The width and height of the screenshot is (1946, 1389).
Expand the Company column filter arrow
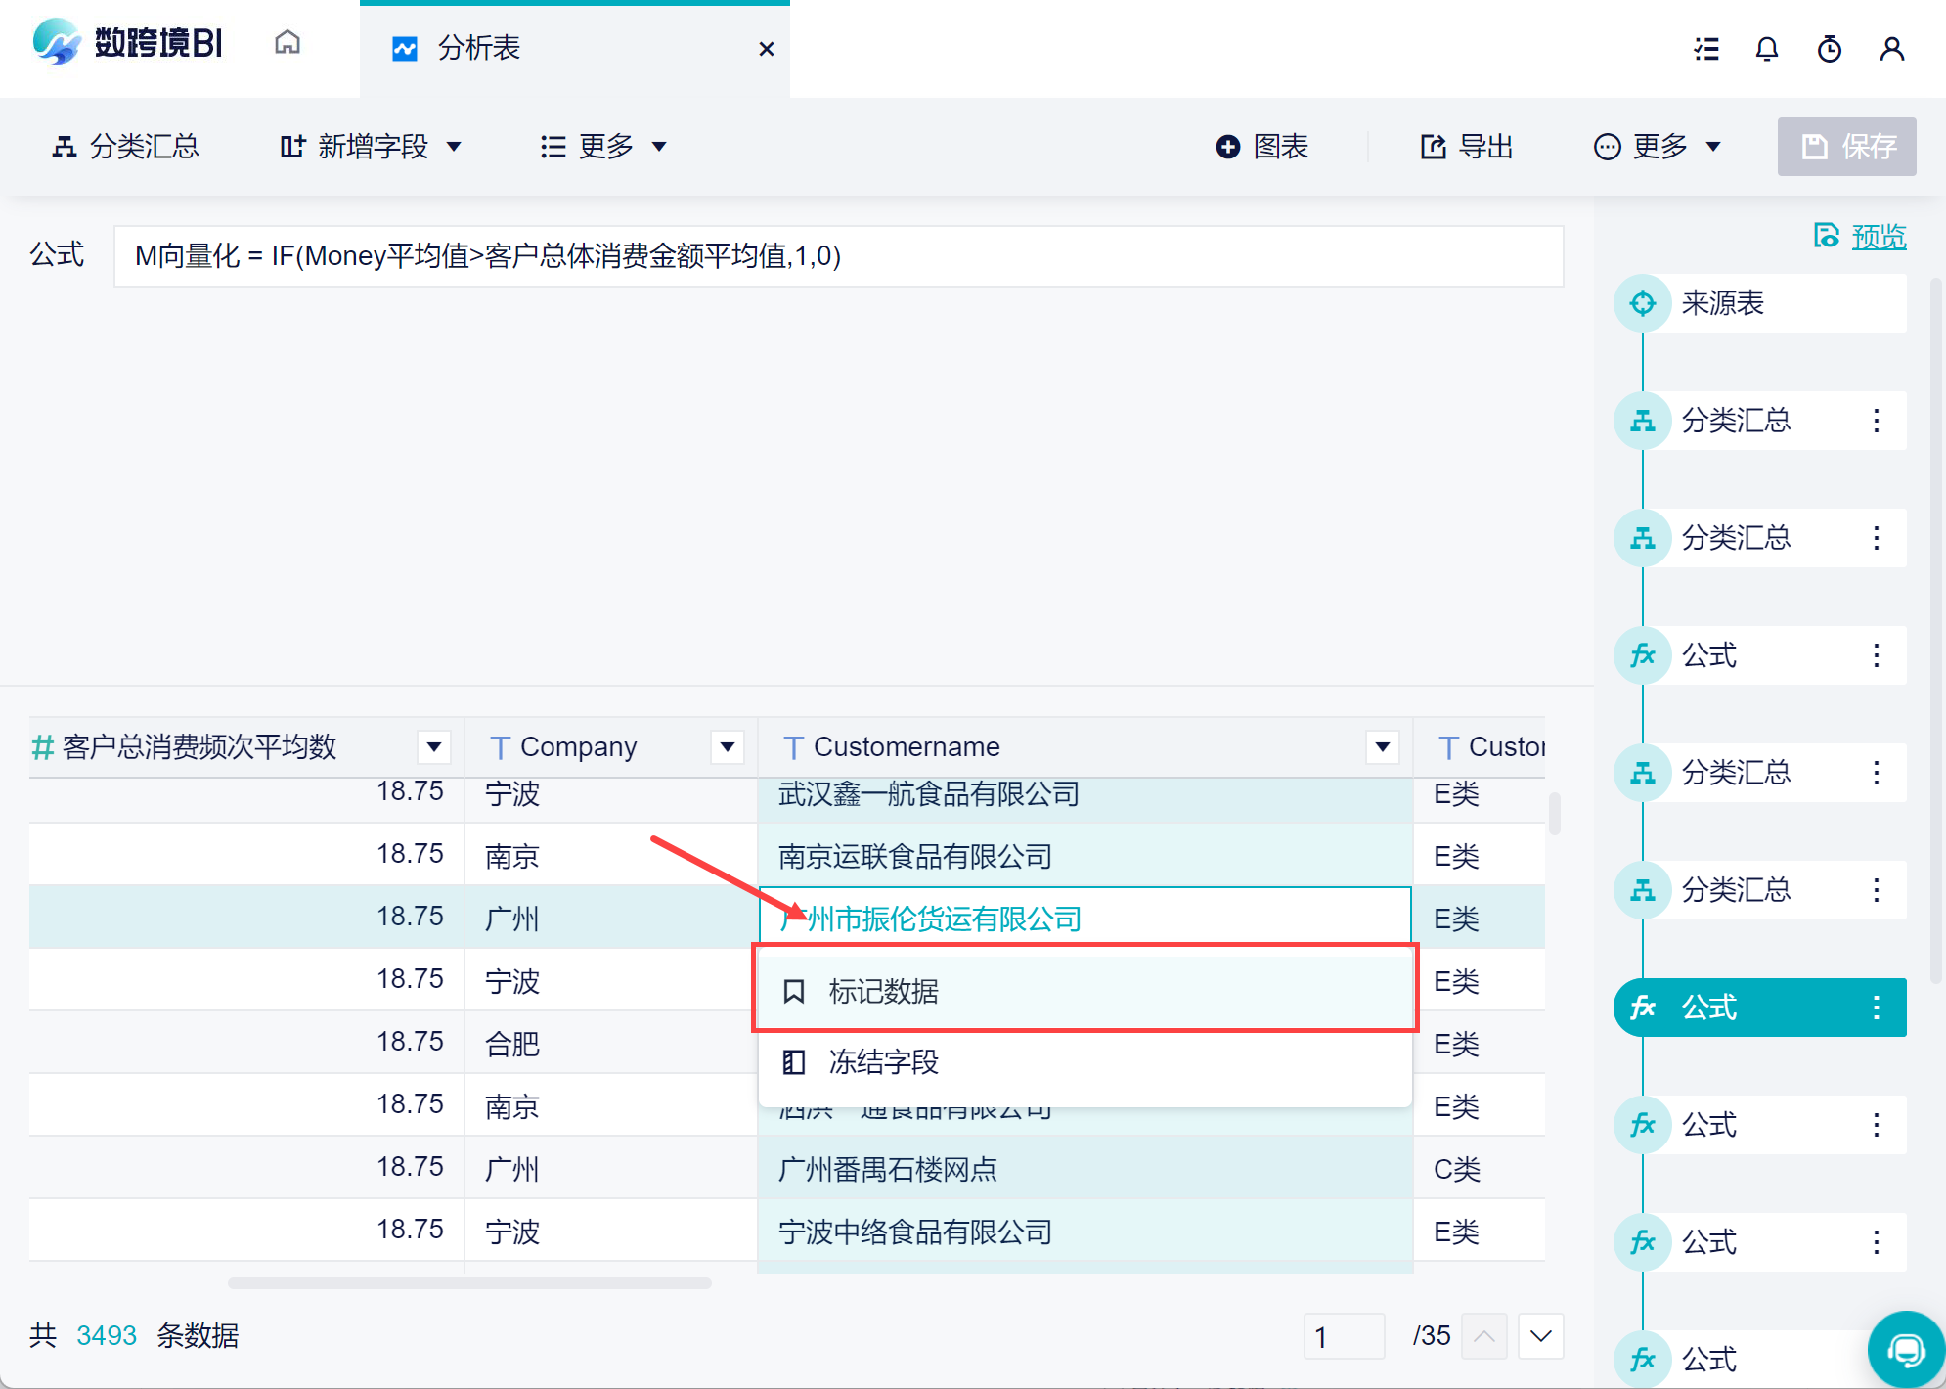pos(727,747)
